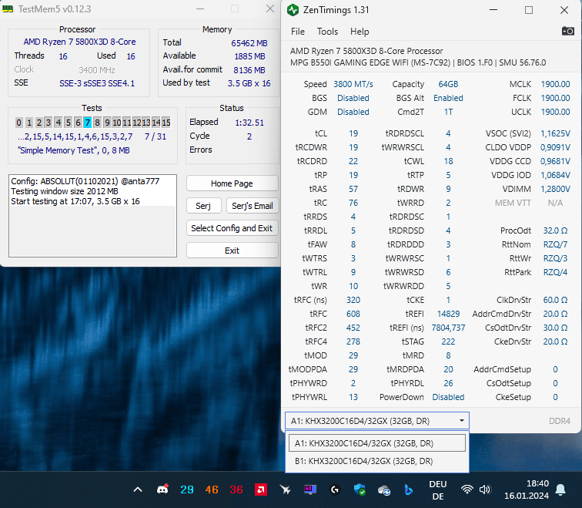Viewport: 582px width, 508px height.
Task: Click the airplane-shaped tray icon
Action: pos(285,489)
